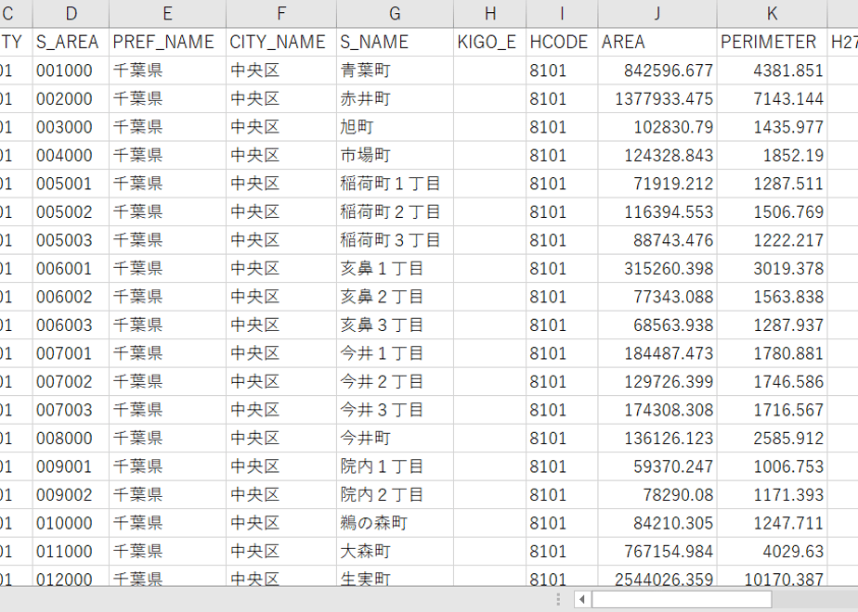Select column H header
Image resolution: width=858 pixels, height=612 pixels.
pos(489,14)
